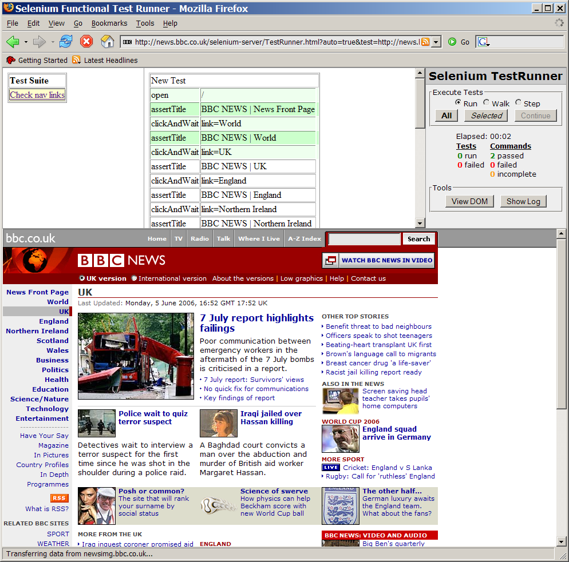569x562 pixels.
Task: Click the Reload page icon
Action: point(66,42)
